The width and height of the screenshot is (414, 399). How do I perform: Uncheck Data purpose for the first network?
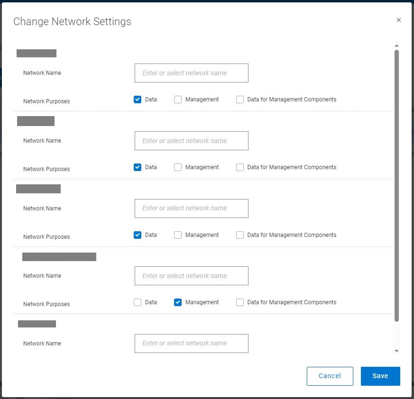point(138,100)
